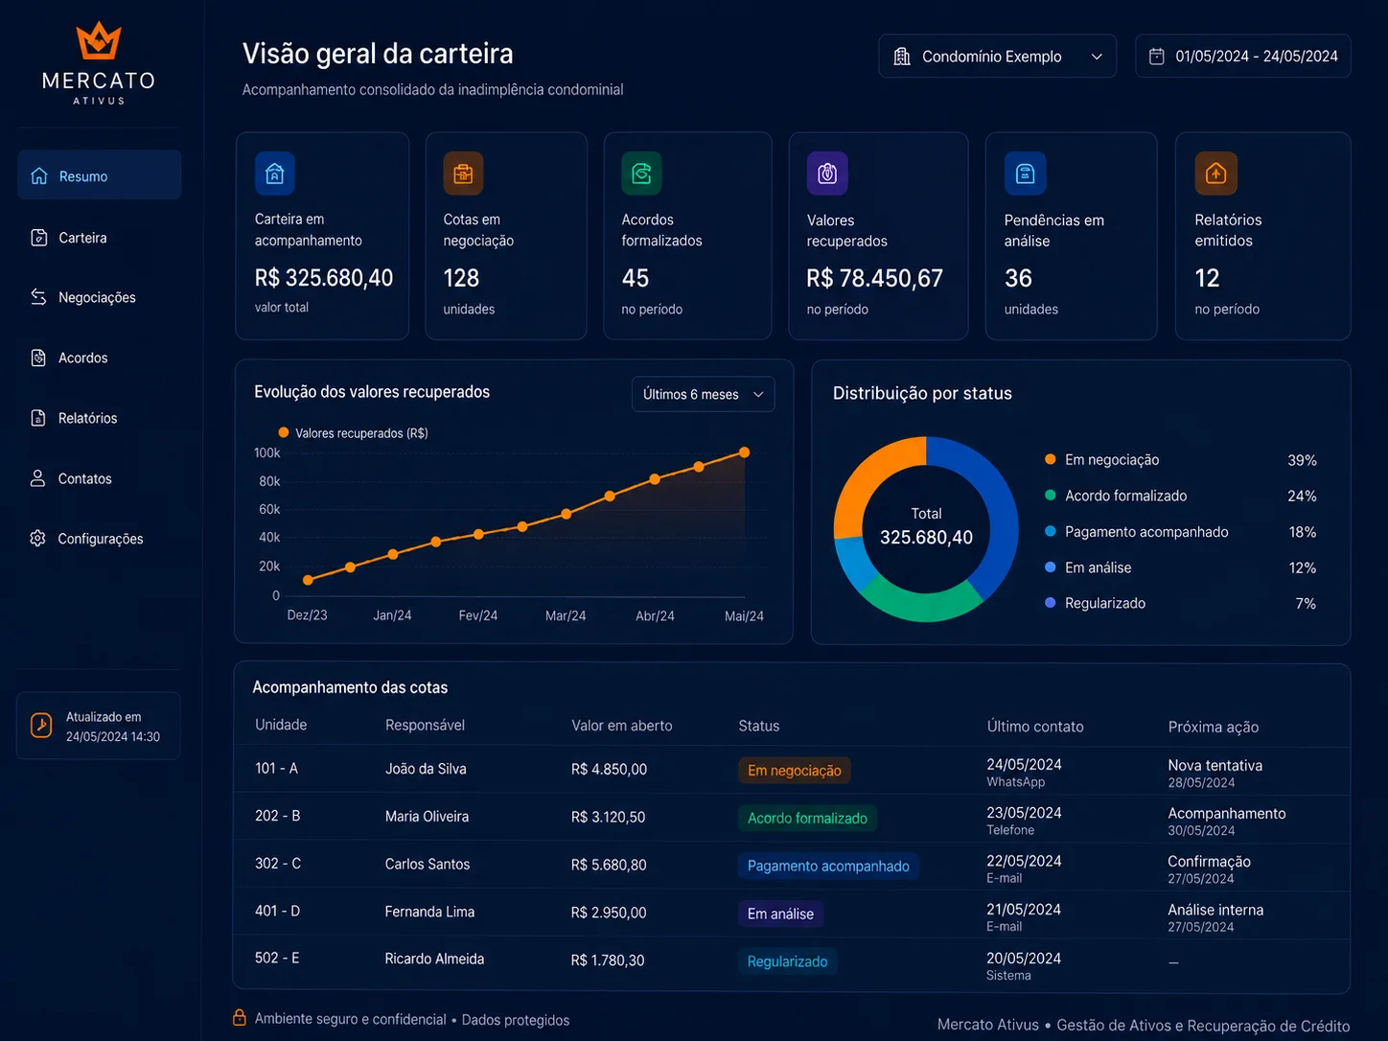Click Nova tentativa next action
Screen dimensions: 1388x1041
click(x=1214, y=765)
